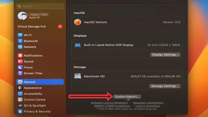Open the Licence Agreement link

[148, 106]
